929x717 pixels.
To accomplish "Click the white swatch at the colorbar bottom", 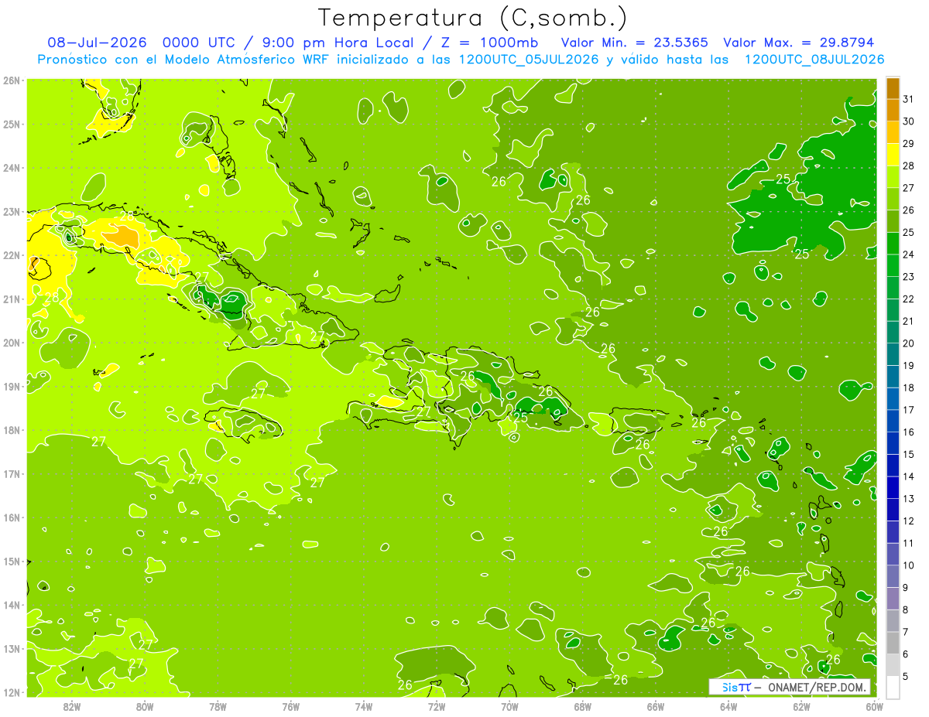I will (893, 687).
